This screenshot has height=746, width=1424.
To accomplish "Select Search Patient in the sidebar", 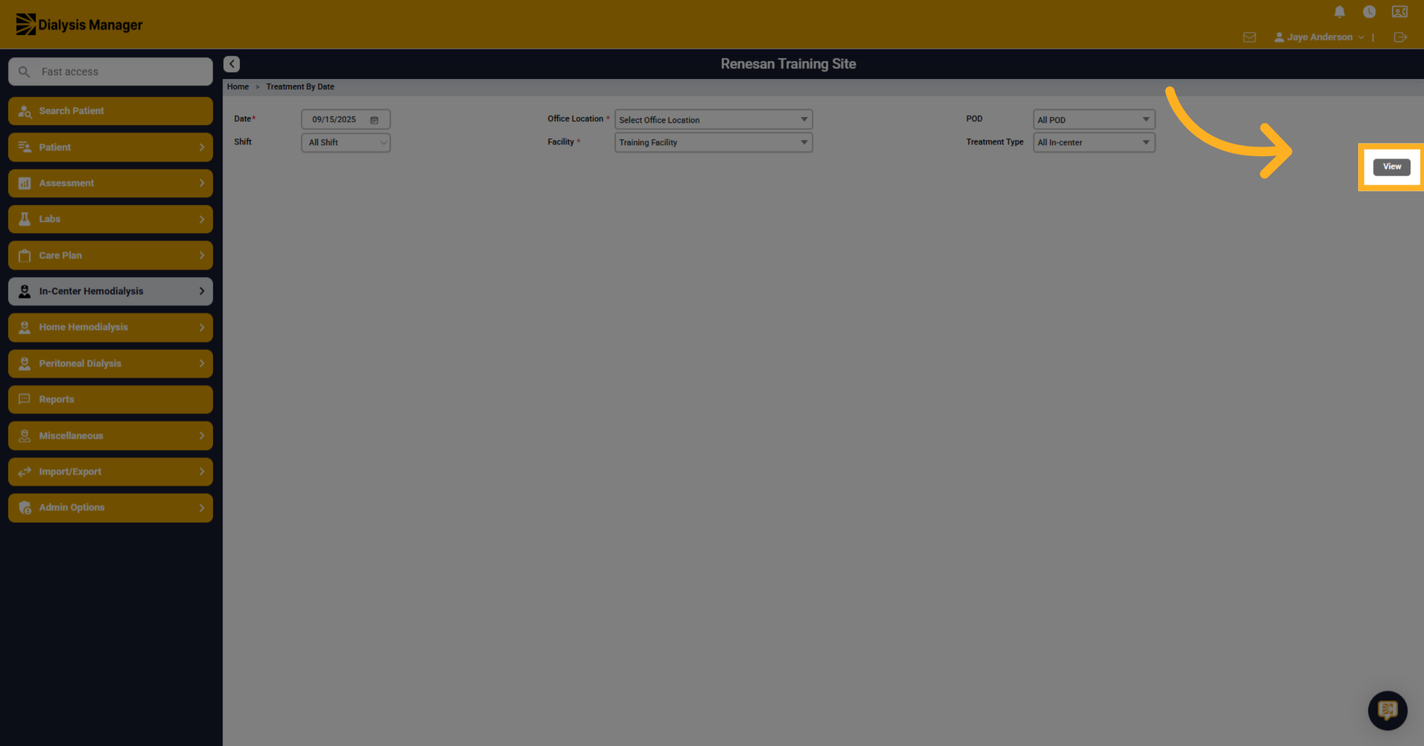I will (x=110, y=111).
